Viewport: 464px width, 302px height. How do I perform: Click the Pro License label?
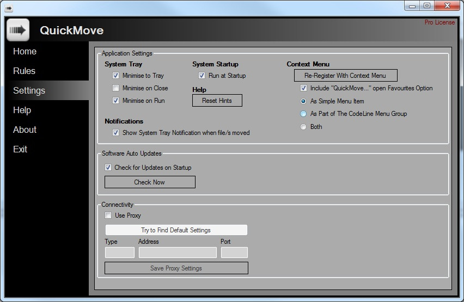pos(439,22)
